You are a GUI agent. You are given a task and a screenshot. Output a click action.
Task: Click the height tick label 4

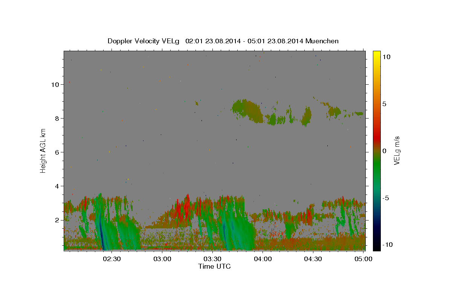tap(57, 186)
